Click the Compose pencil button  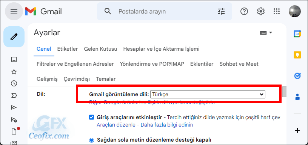(x=14, y=37)
